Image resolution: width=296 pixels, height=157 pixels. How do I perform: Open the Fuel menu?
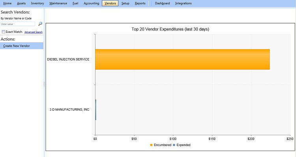[x=75, y=3]
